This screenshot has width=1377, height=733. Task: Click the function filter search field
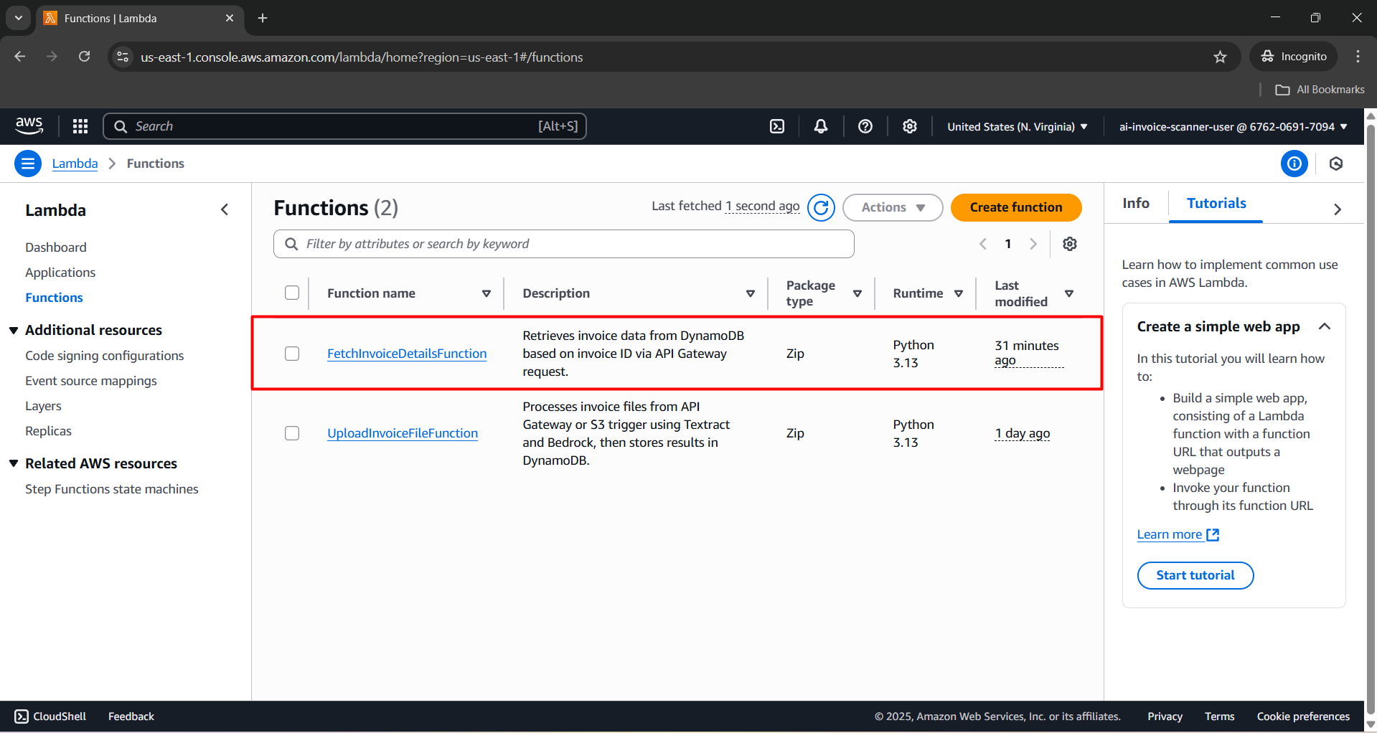563,244
